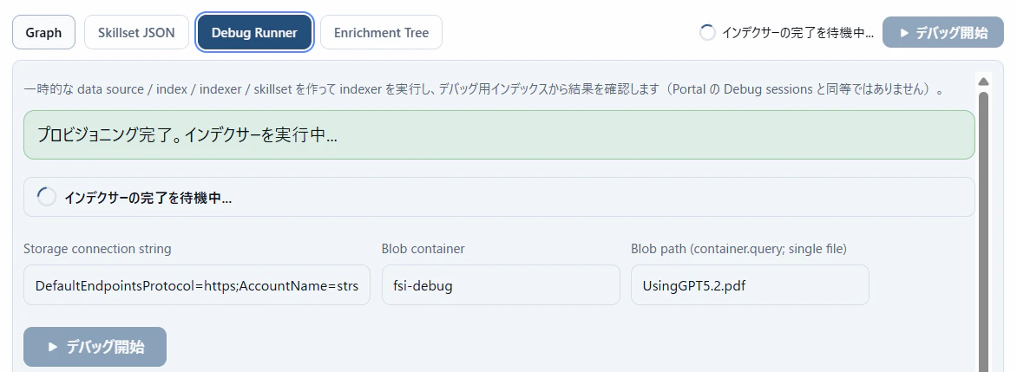The width and height of the screenshot is (1017, 372).
Task: Click the green プロビジョニング完了 banner
Action: click(499, 134)
